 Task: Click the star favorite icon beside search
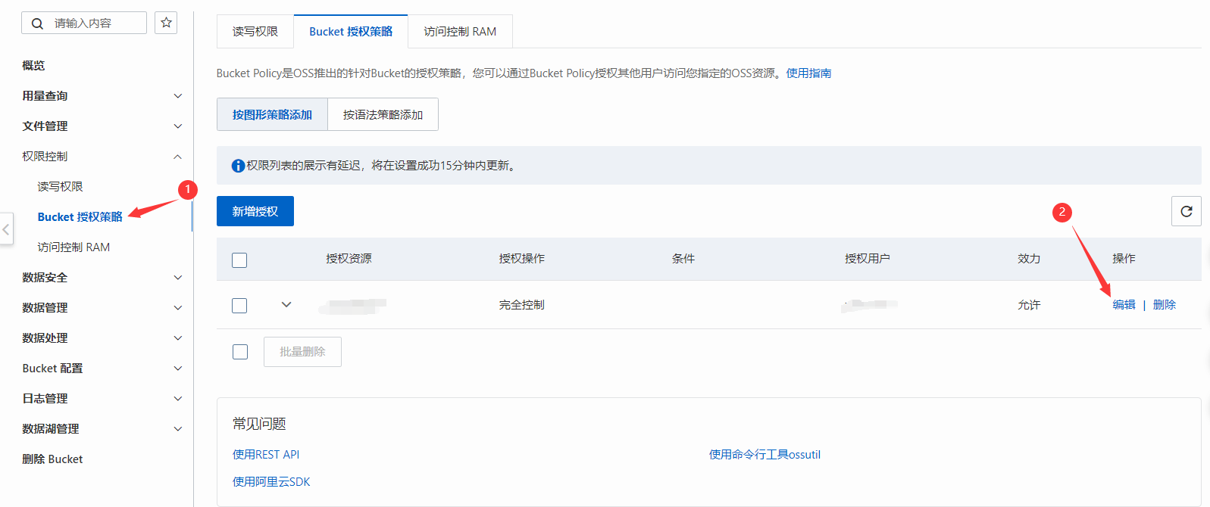pos(166,23)
